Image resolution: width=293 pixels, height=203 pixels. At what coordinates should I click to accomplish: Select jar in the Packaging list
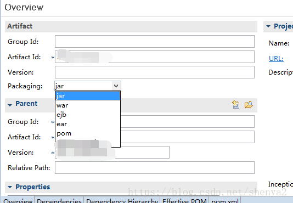coord(88,96)
